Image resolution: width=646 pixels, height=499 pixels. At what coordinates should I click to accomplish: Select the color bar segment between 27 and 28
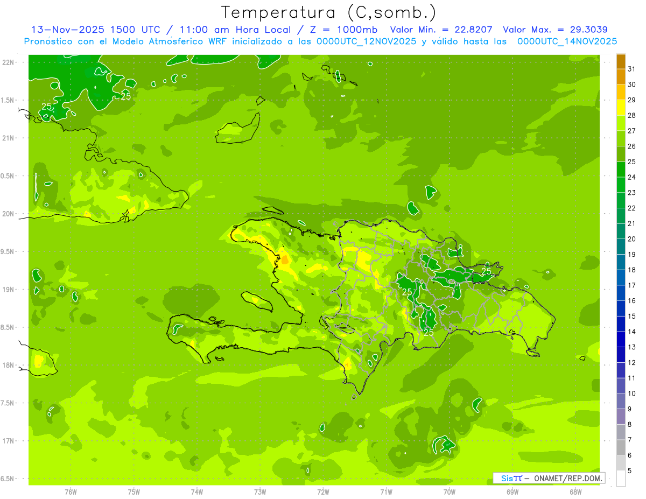(621, 123)
